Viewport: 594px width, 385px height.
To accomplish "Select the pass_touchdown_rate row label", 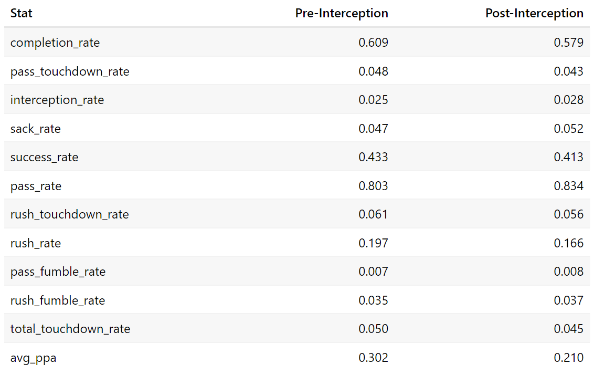I will 70,71.
